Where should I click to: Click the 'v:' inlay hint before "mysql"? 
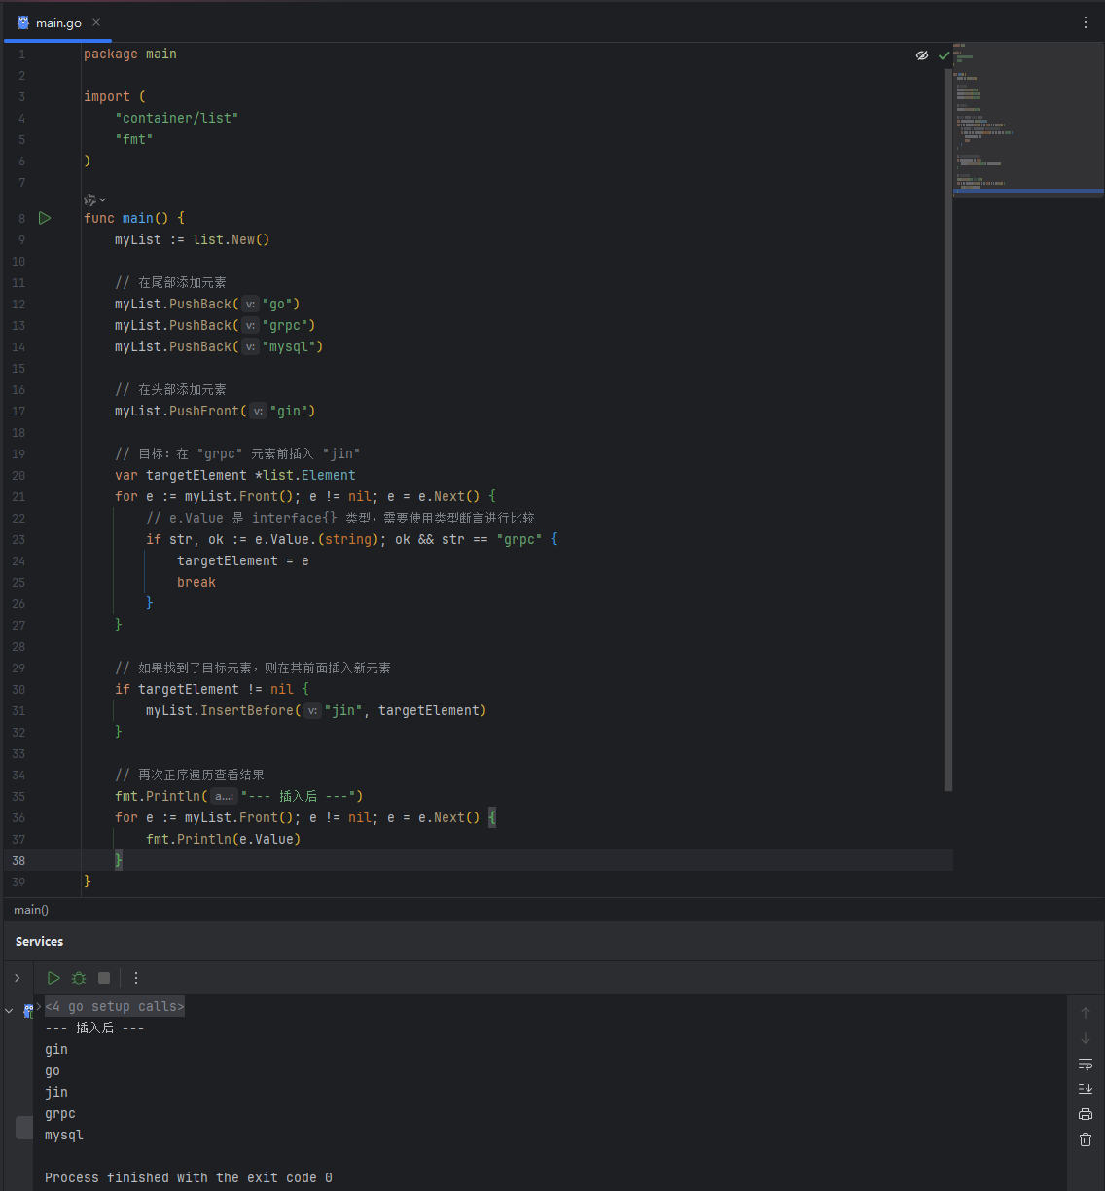[250, 347]
